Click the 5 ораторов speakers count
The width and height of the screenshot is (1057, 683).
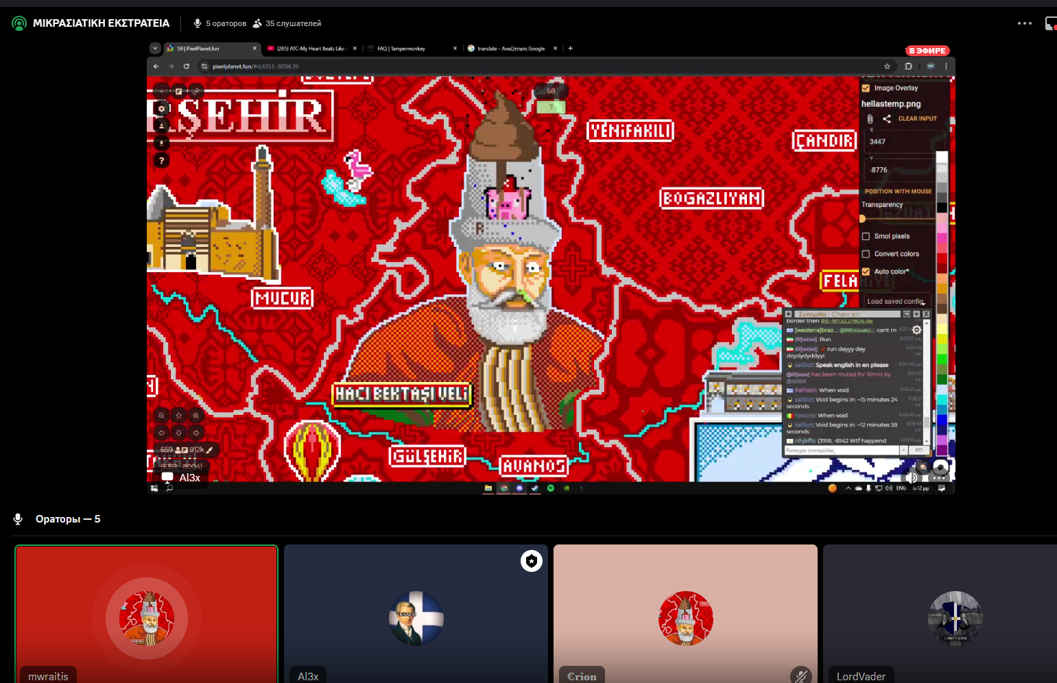tap(219, 23)
